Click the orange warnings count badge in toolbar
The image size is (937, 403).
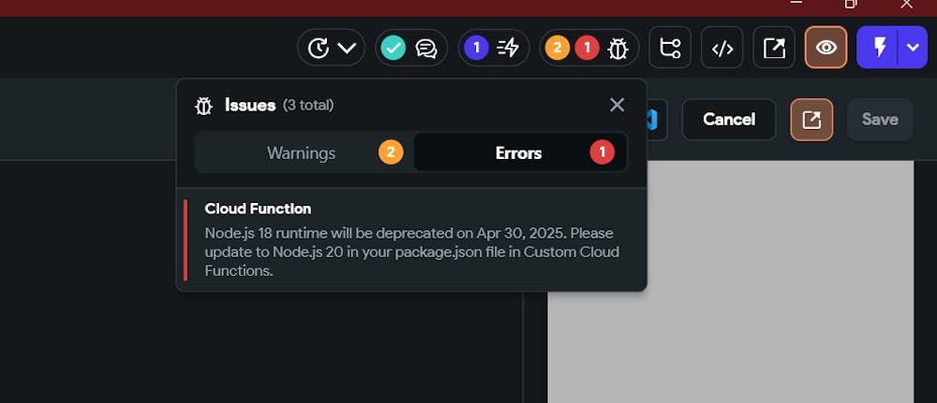click(x=558, y=48)
